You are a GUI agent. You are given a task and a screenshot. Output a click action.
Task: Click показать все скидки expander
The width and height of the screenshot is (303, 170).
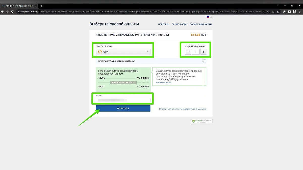(x=123, y=82)
